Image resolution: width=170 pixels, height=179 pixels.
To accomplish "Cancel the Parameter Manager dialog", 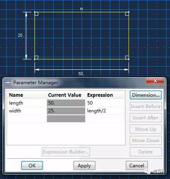I will [x=137, y=165].
